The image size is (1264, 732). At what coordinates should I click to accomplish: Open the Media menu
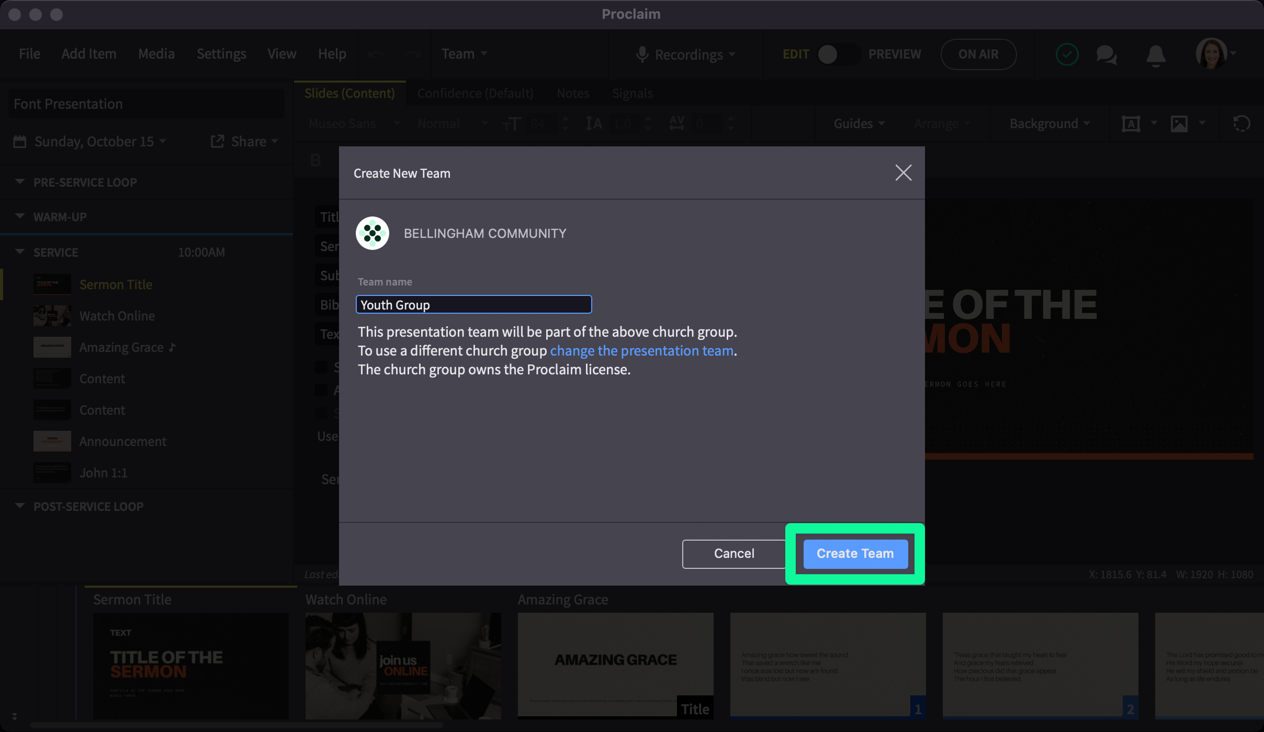click(156, 54)
